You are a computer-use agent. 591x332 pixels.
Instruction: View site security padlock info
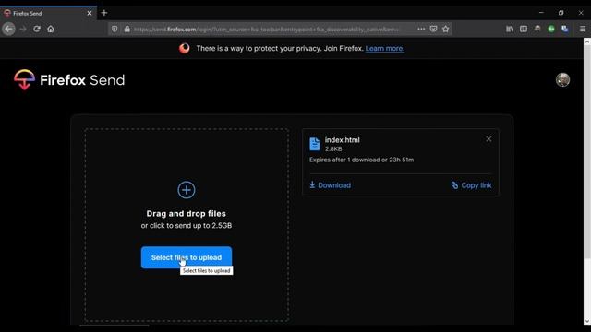click(127, 29)
